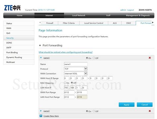
Task: Expand the collapsed name1 rule arrow
Action: click(x=41, y=111)
